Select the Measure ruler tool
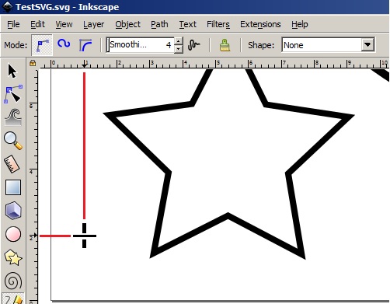 click(12, 164)
